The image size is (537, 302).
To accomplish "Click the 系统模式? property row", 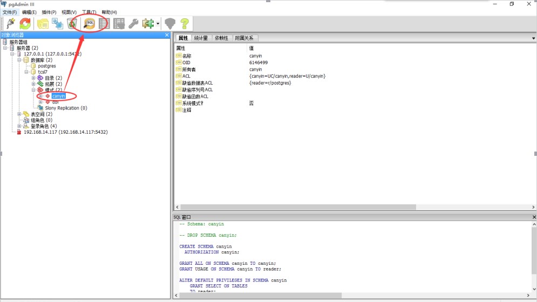I will point(355,103).
